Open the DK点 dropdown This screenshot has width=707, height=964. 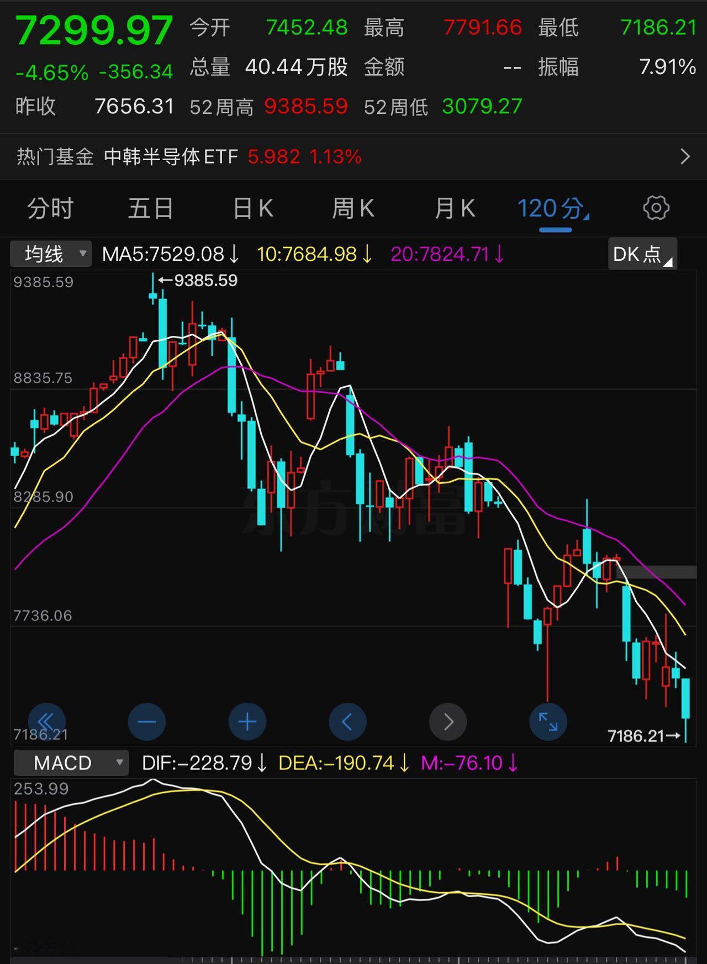[642, 254]
